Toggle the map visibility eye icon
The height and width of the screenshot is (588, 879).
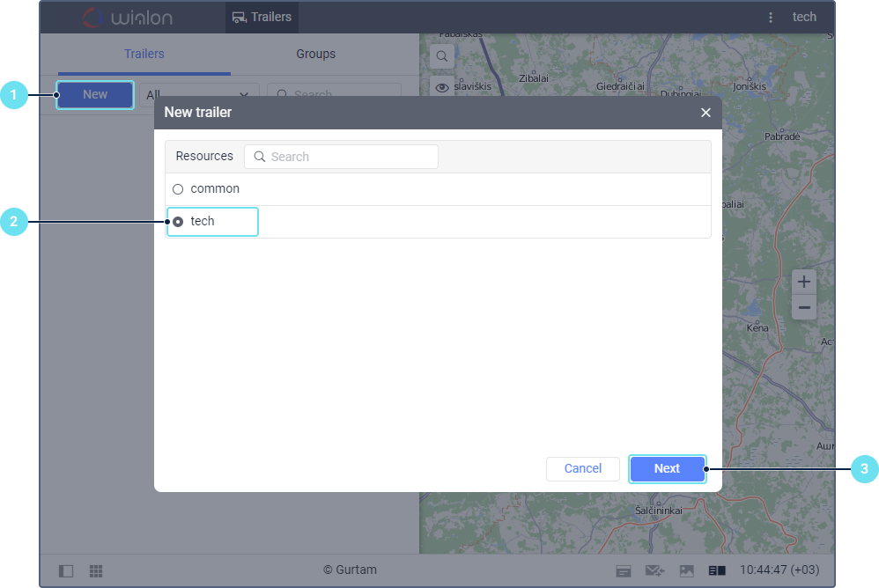click(442, 87)
